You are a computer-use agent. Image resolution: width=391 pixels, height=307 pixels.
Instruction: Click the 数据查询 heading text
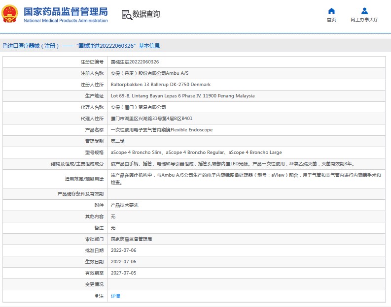pos(146,14)
